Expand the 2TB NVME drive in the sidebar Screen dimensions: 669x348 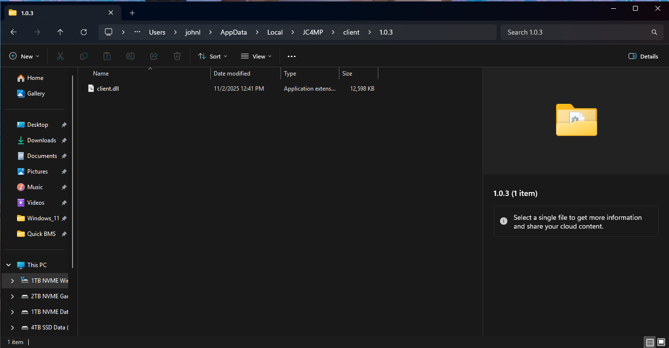click(12, 296)
